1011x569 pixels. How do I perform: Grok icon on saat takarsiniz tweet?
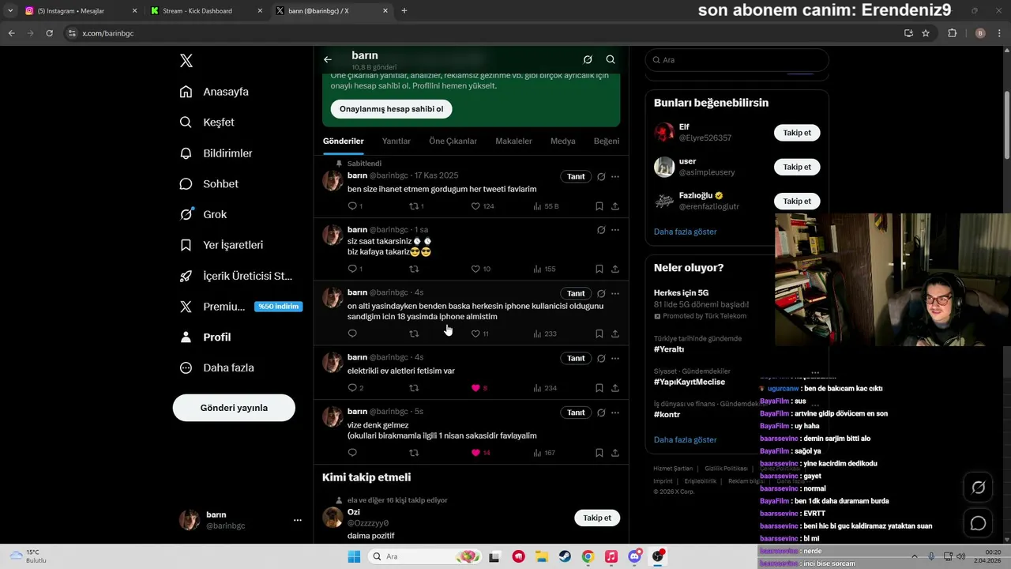[601, 230]
